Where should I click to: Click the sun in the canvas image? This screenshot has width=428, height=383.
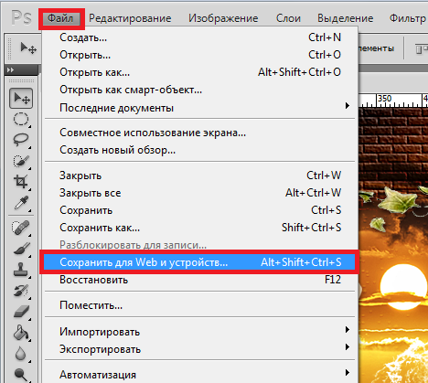click(403, 284)
